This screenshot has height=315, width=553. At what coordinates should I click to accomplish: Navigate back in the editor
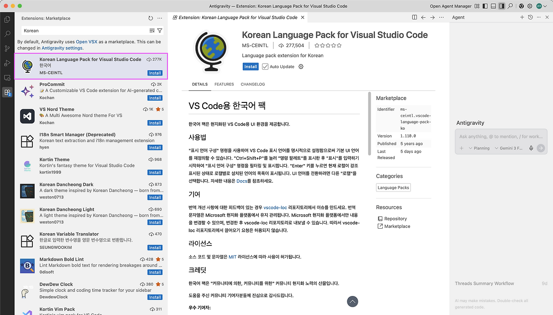click(423, 17)
